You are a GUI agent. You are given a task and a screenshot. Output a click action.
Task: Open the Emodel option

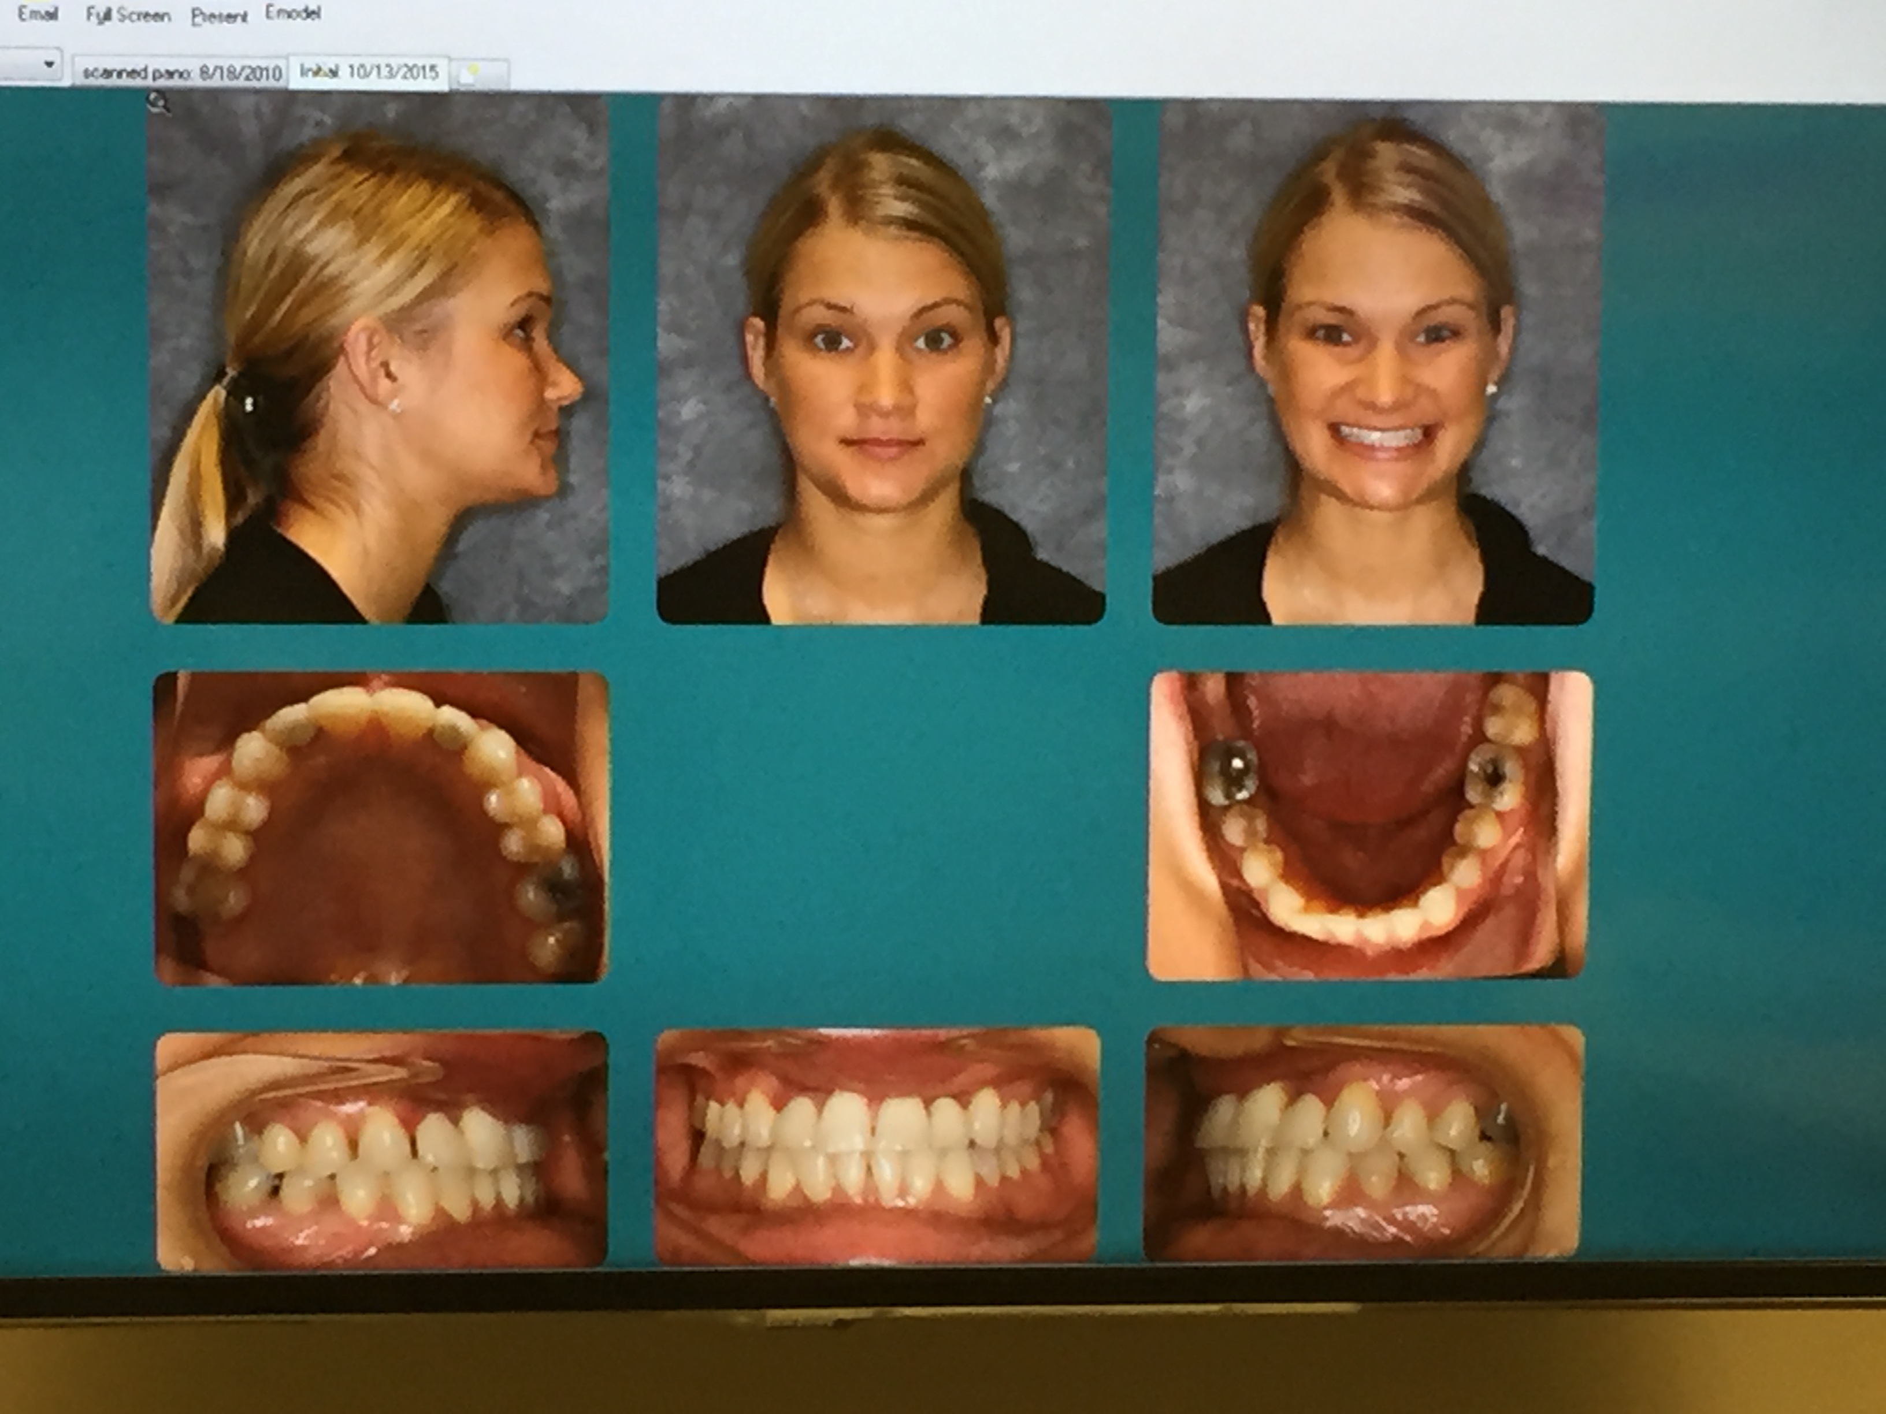[292, 14]
